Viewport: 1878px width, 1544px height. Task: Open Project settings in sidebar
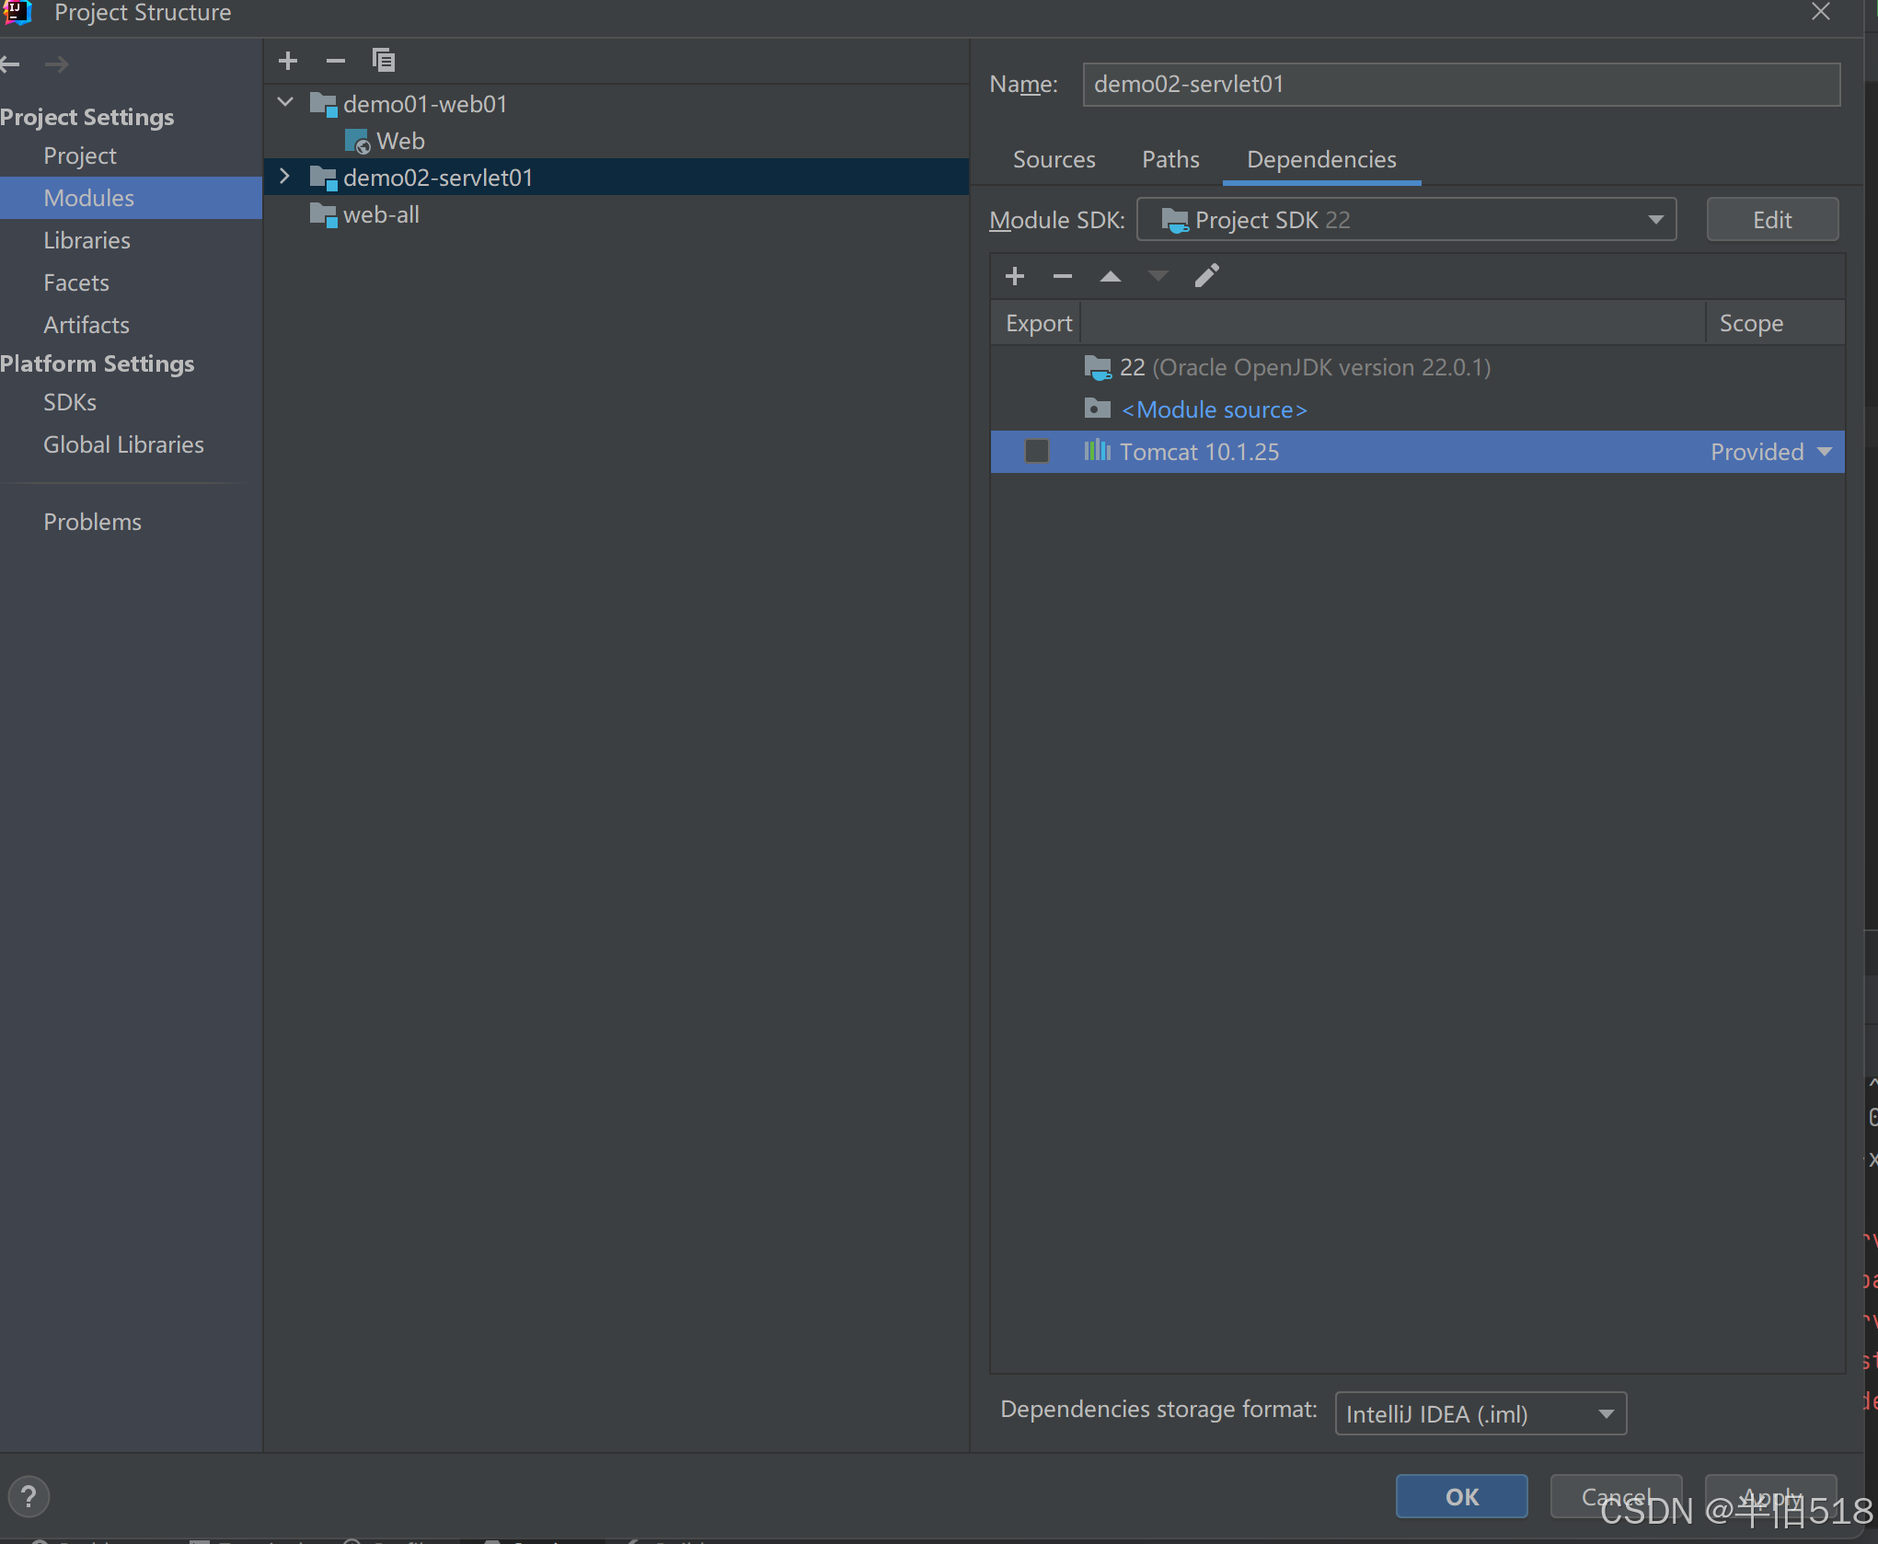click(79, 156)
